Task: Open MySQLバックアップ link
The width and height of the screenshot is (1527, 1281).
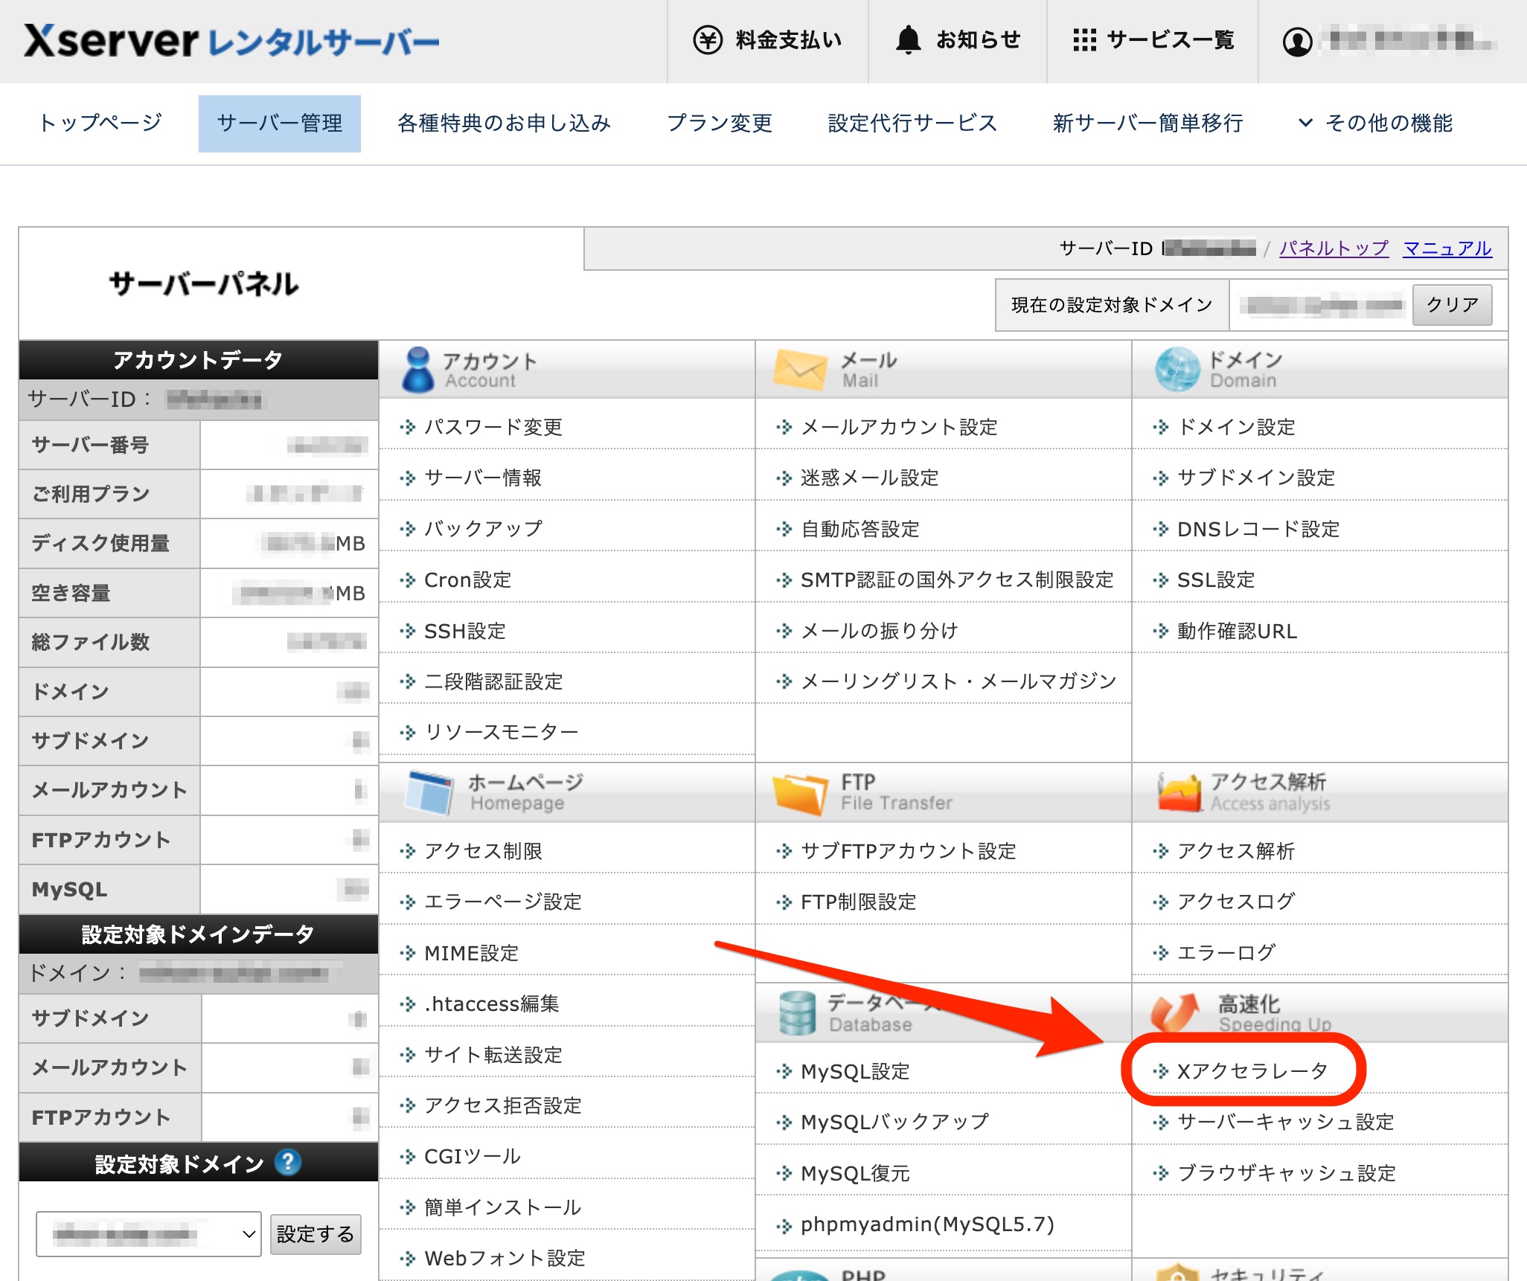Action: click(x=894, y=1122)
